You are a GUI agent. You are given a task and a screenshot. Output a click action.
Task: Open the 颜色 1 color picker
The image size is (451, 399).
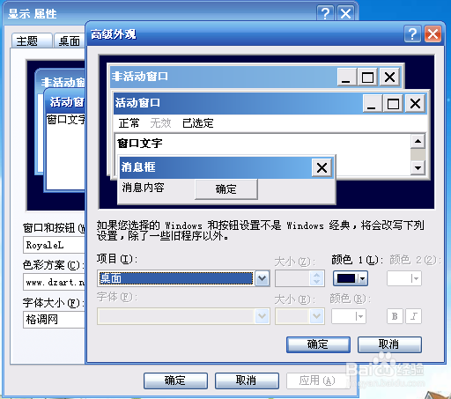pos(351,278)
